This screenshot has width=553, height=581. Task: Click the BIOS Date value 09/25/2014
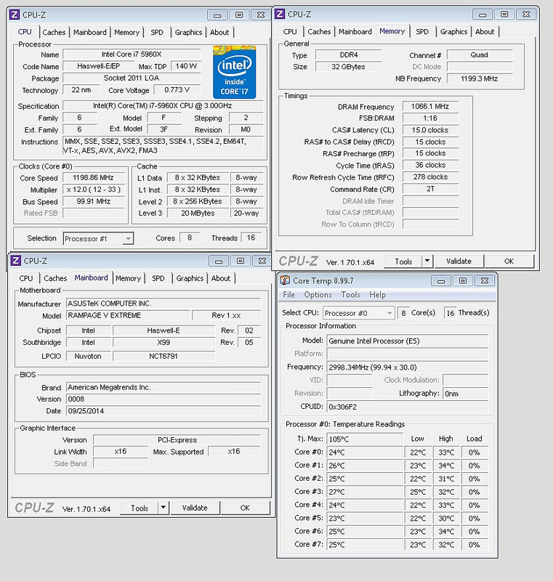[x=163, y=411]
